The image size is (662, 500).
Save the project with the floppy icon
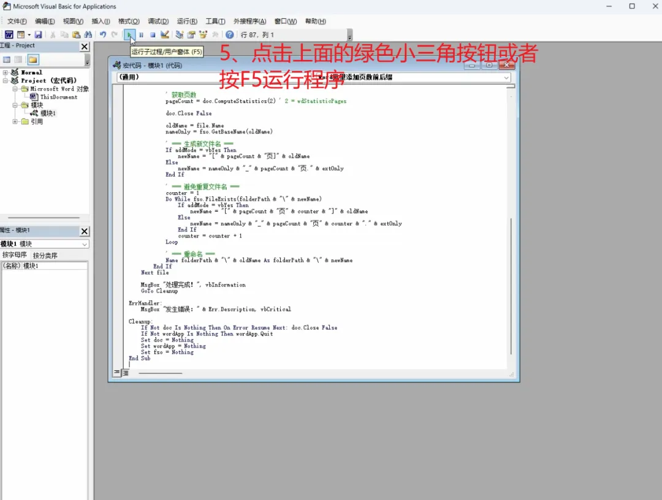pyautogui.click(x=38, y=34)
